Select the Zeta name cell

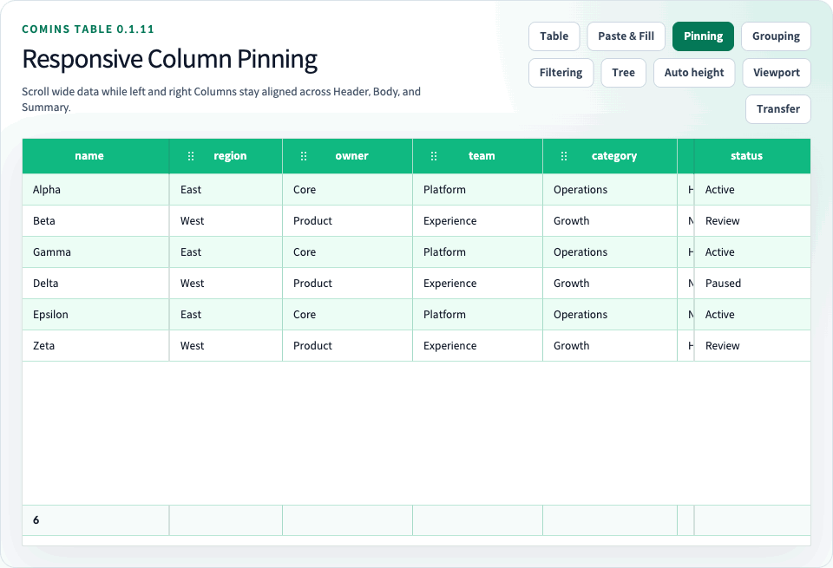[95, 346]
